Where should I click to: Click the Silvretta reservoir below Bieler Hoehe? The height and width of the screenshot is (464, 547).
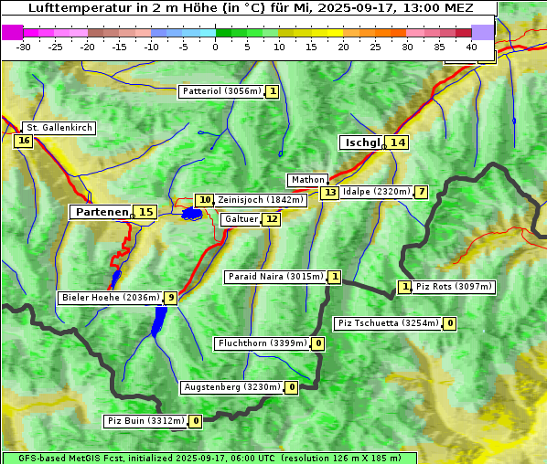(159, 322)
